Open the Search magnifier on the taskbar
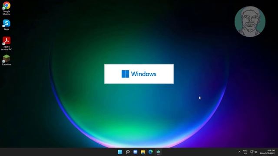The width and height of the screenshot is (278, 156). point(128,152)
